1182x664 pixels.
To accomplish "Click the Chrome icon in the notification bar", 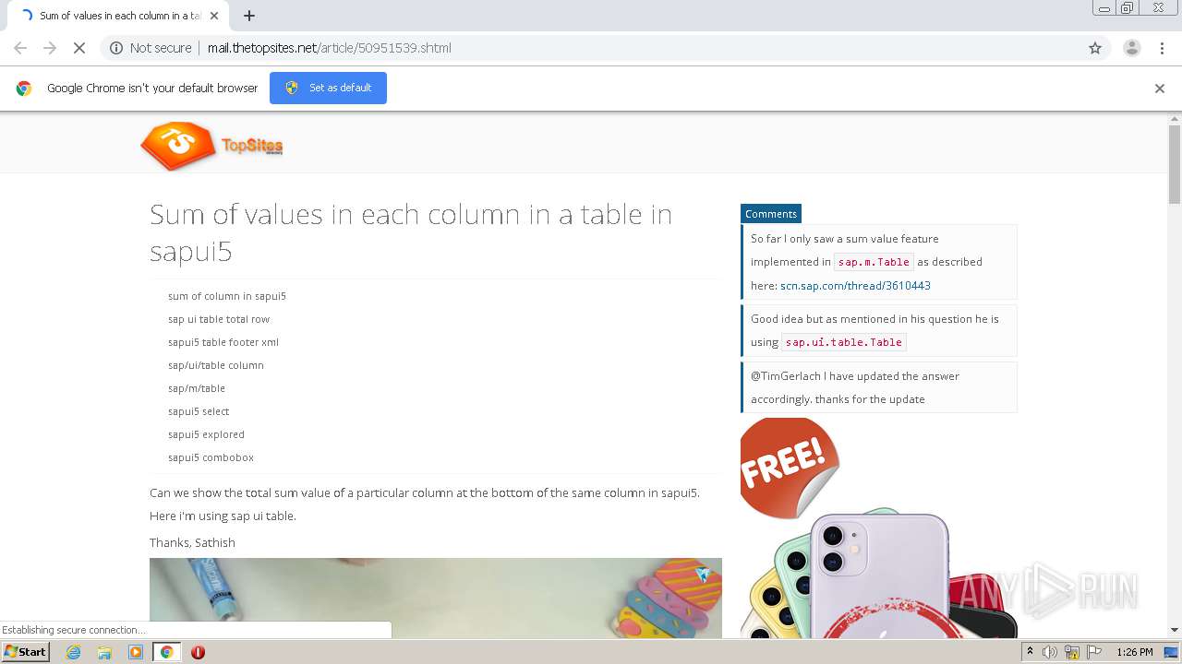I will (24, 89).
